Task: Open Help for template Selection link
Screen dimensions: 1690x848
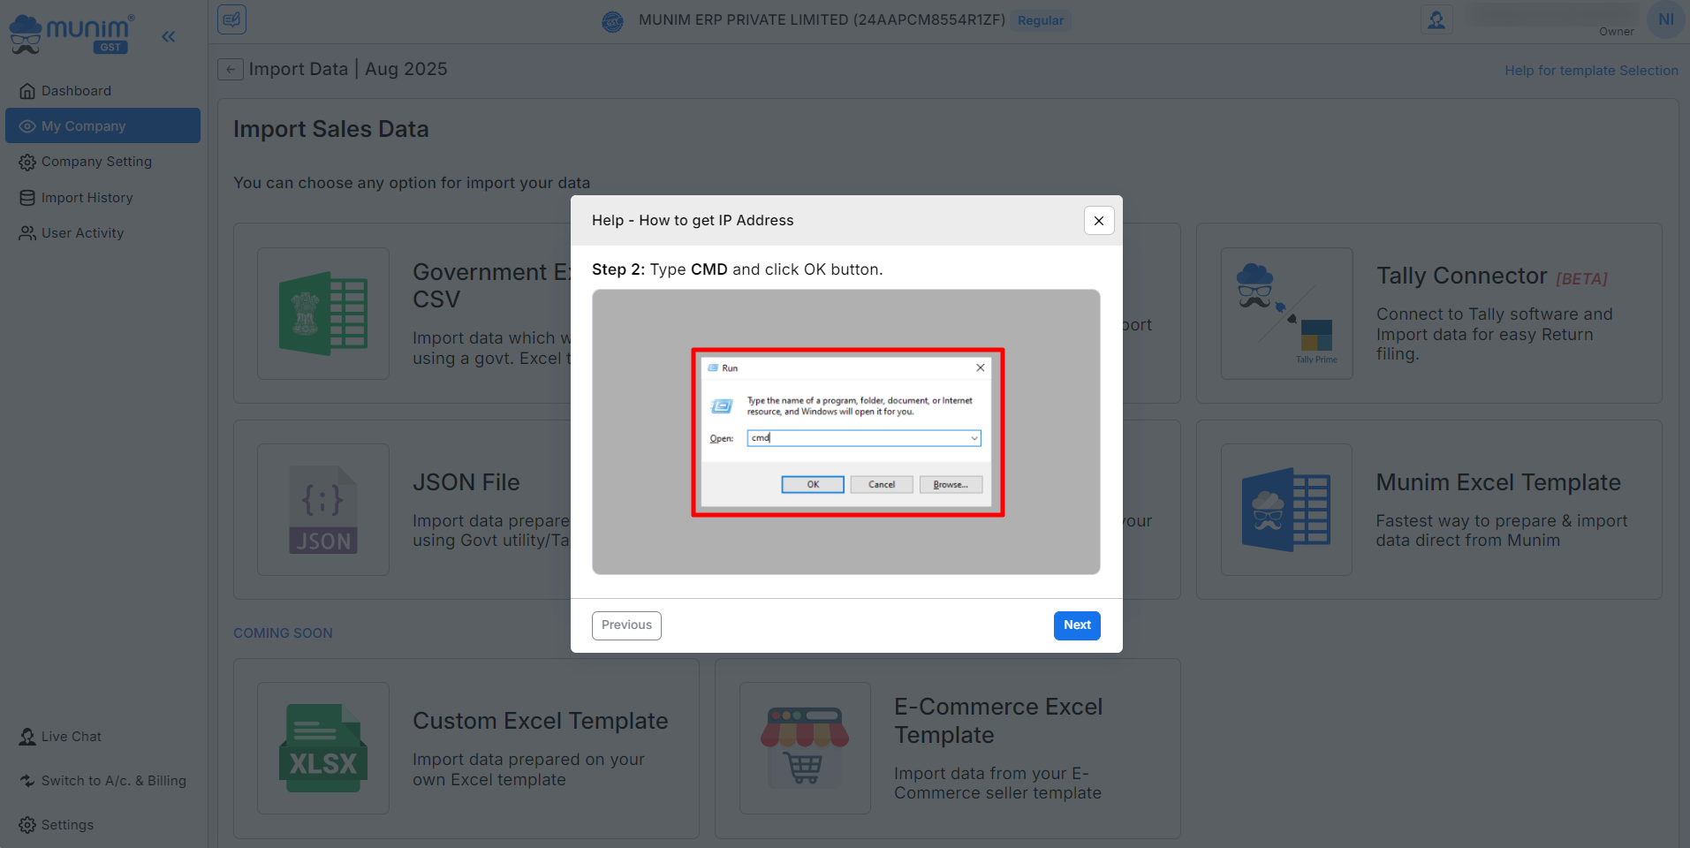Action: pyautogui.click(x=1590, y=71)
